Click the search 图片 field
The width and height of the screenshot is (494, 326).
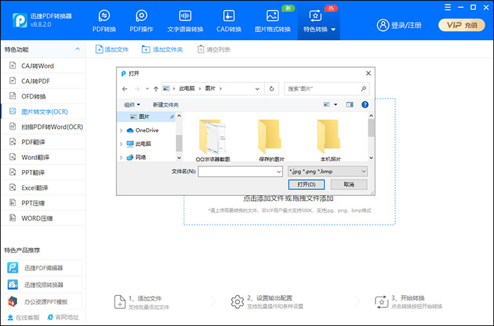coord(327,89)
